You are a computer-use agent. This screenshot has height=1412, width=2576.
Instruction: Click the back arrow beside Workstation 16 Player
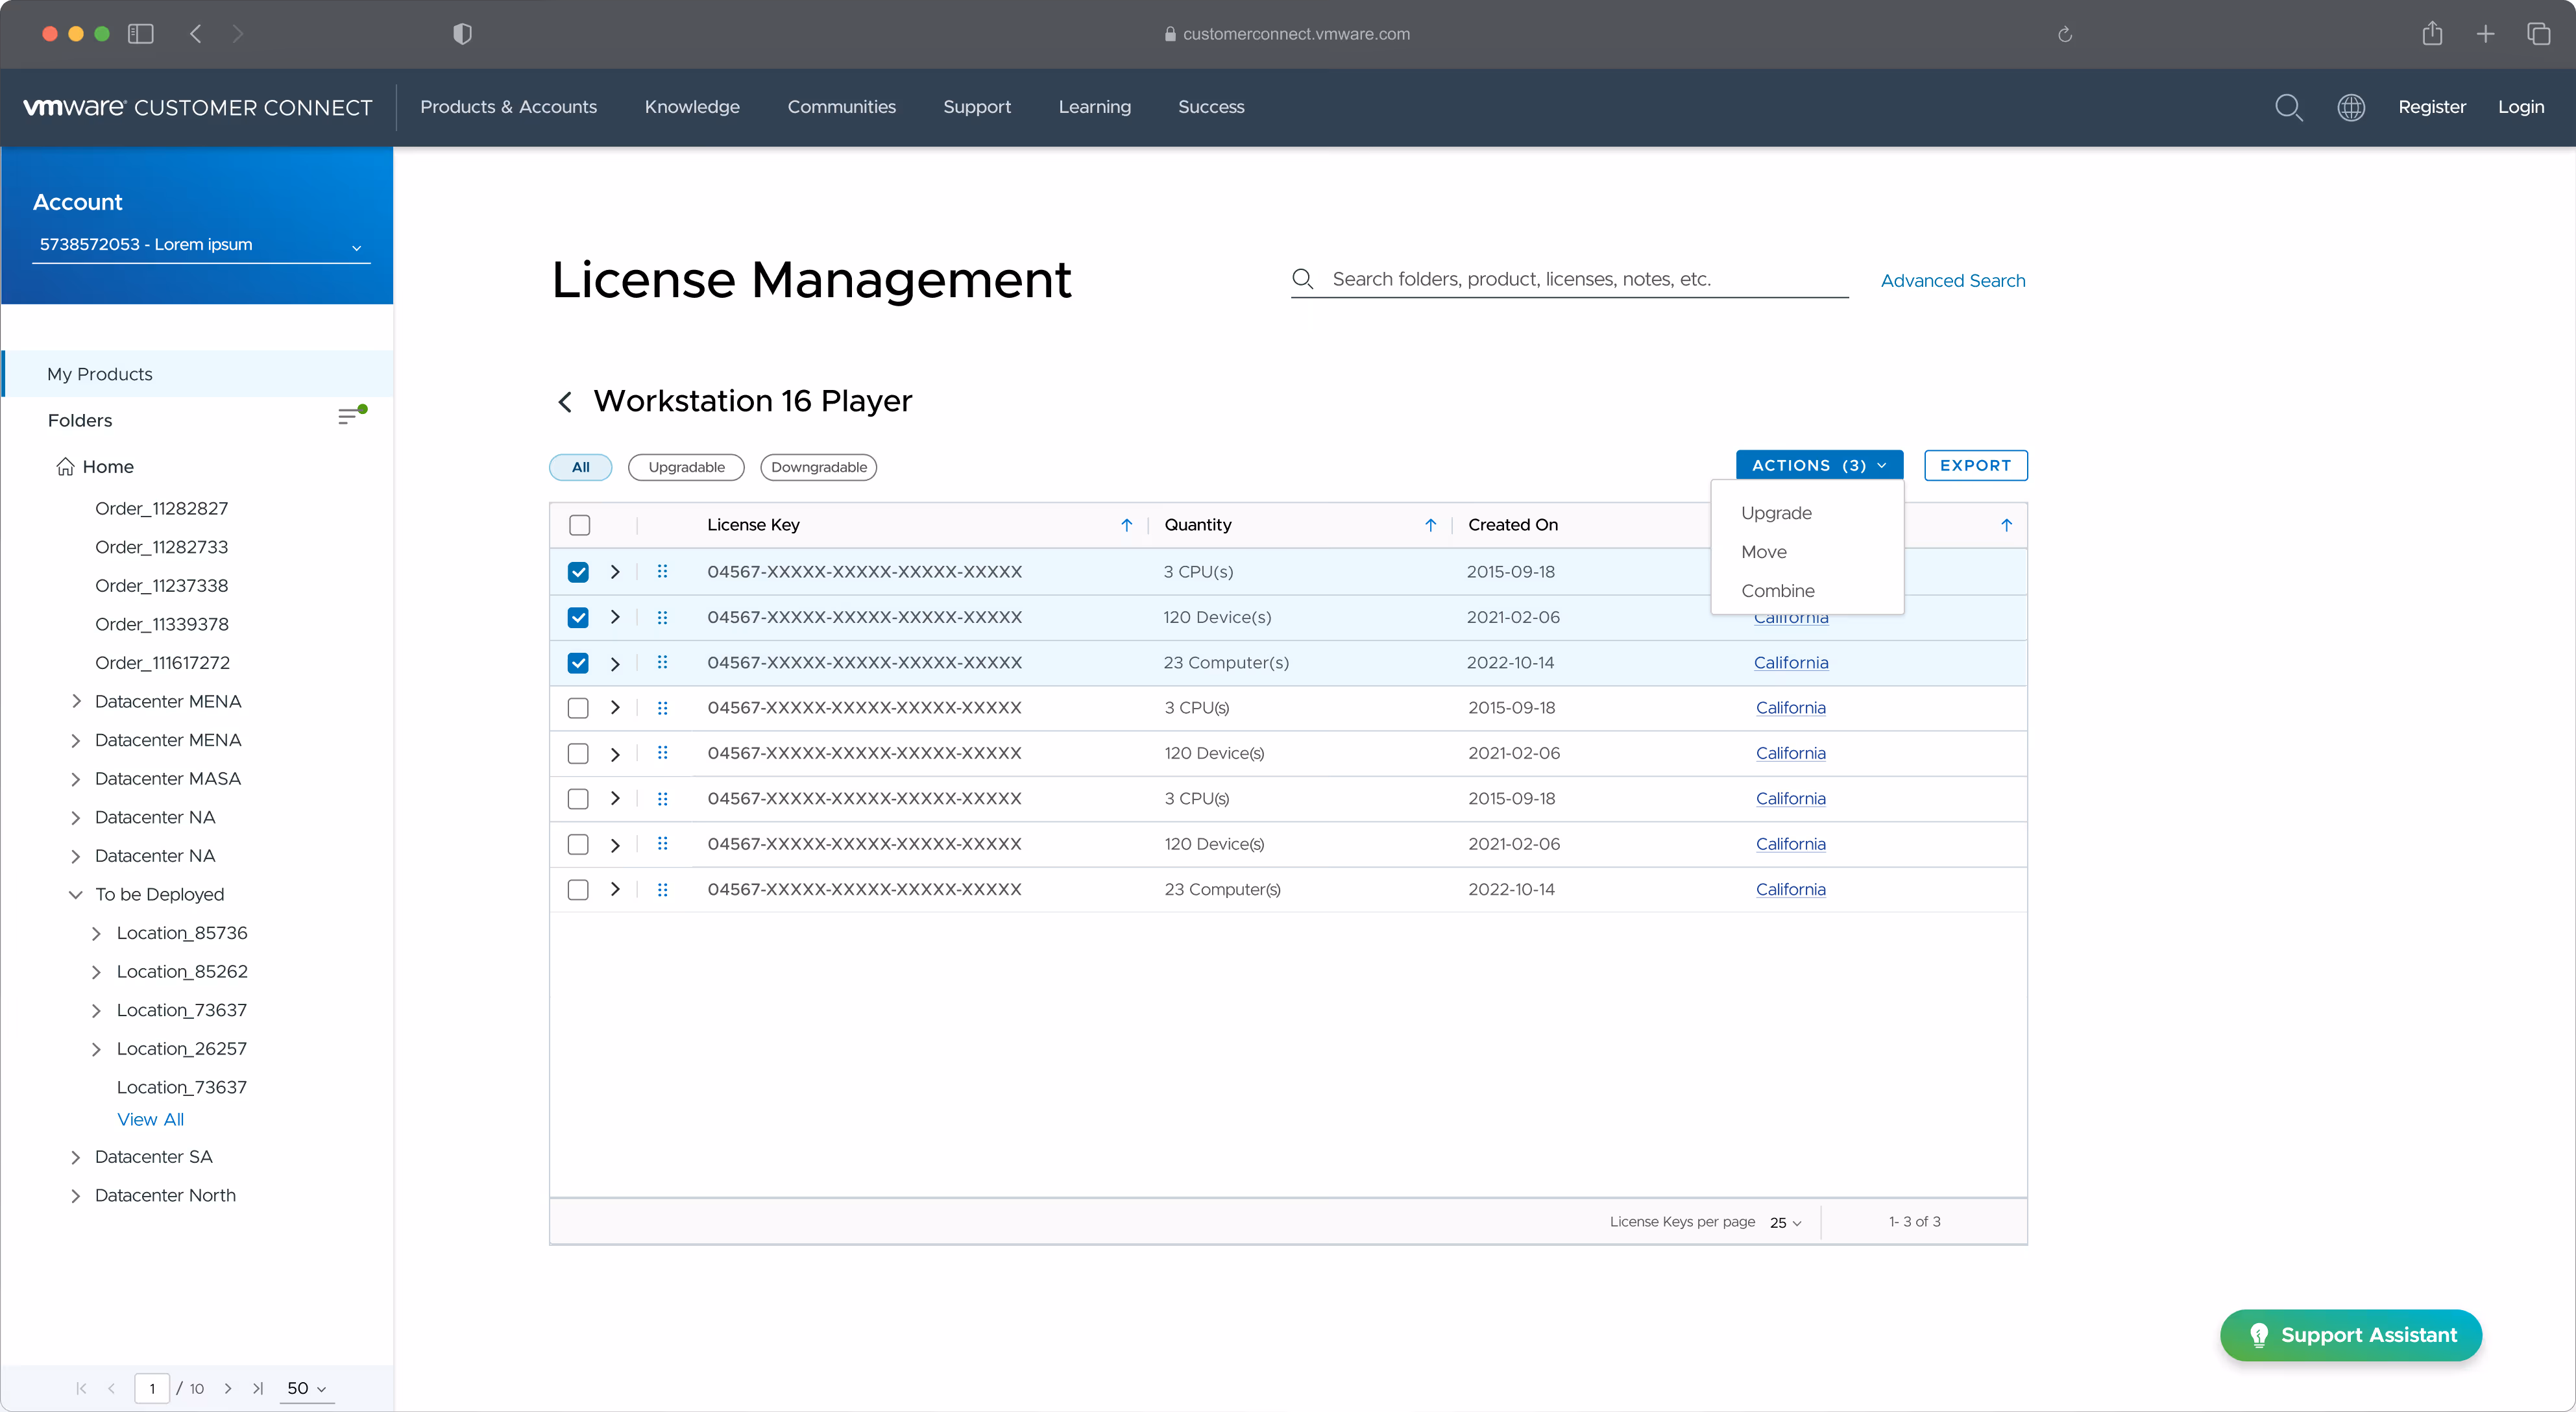click(x=565, y=402)
